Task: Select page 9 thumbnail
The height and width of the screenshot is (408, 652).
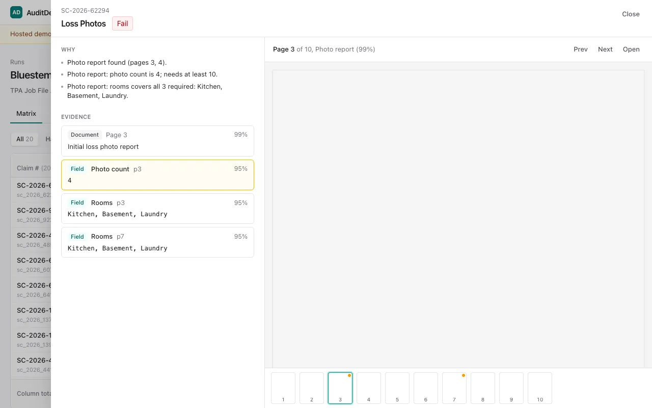Action: [511, 388]
